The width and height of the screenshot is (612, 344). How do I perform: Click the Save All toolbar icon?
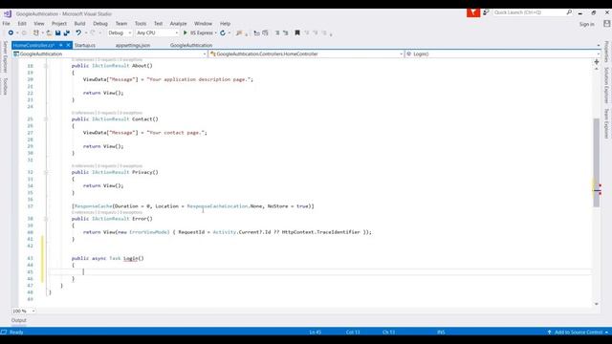pos(66,33)
